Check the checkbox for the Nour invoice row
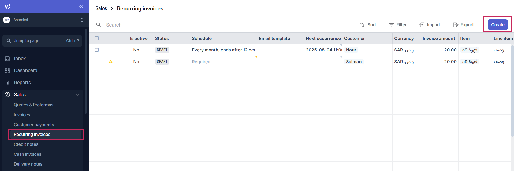 click(x=97, y=50)
